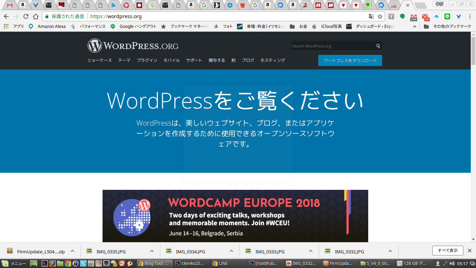
Task: Expand options for IMG_0333.JPG download
Action: tap(311, 251)
